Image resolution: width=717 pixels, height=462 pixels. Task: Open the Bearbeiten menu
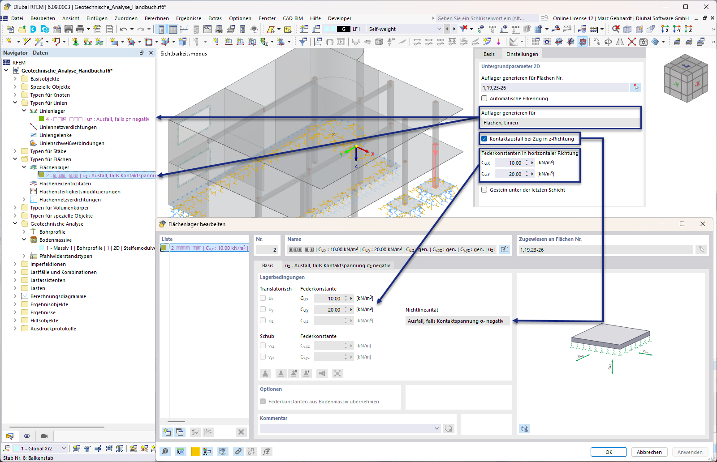[x=43, y=18]
